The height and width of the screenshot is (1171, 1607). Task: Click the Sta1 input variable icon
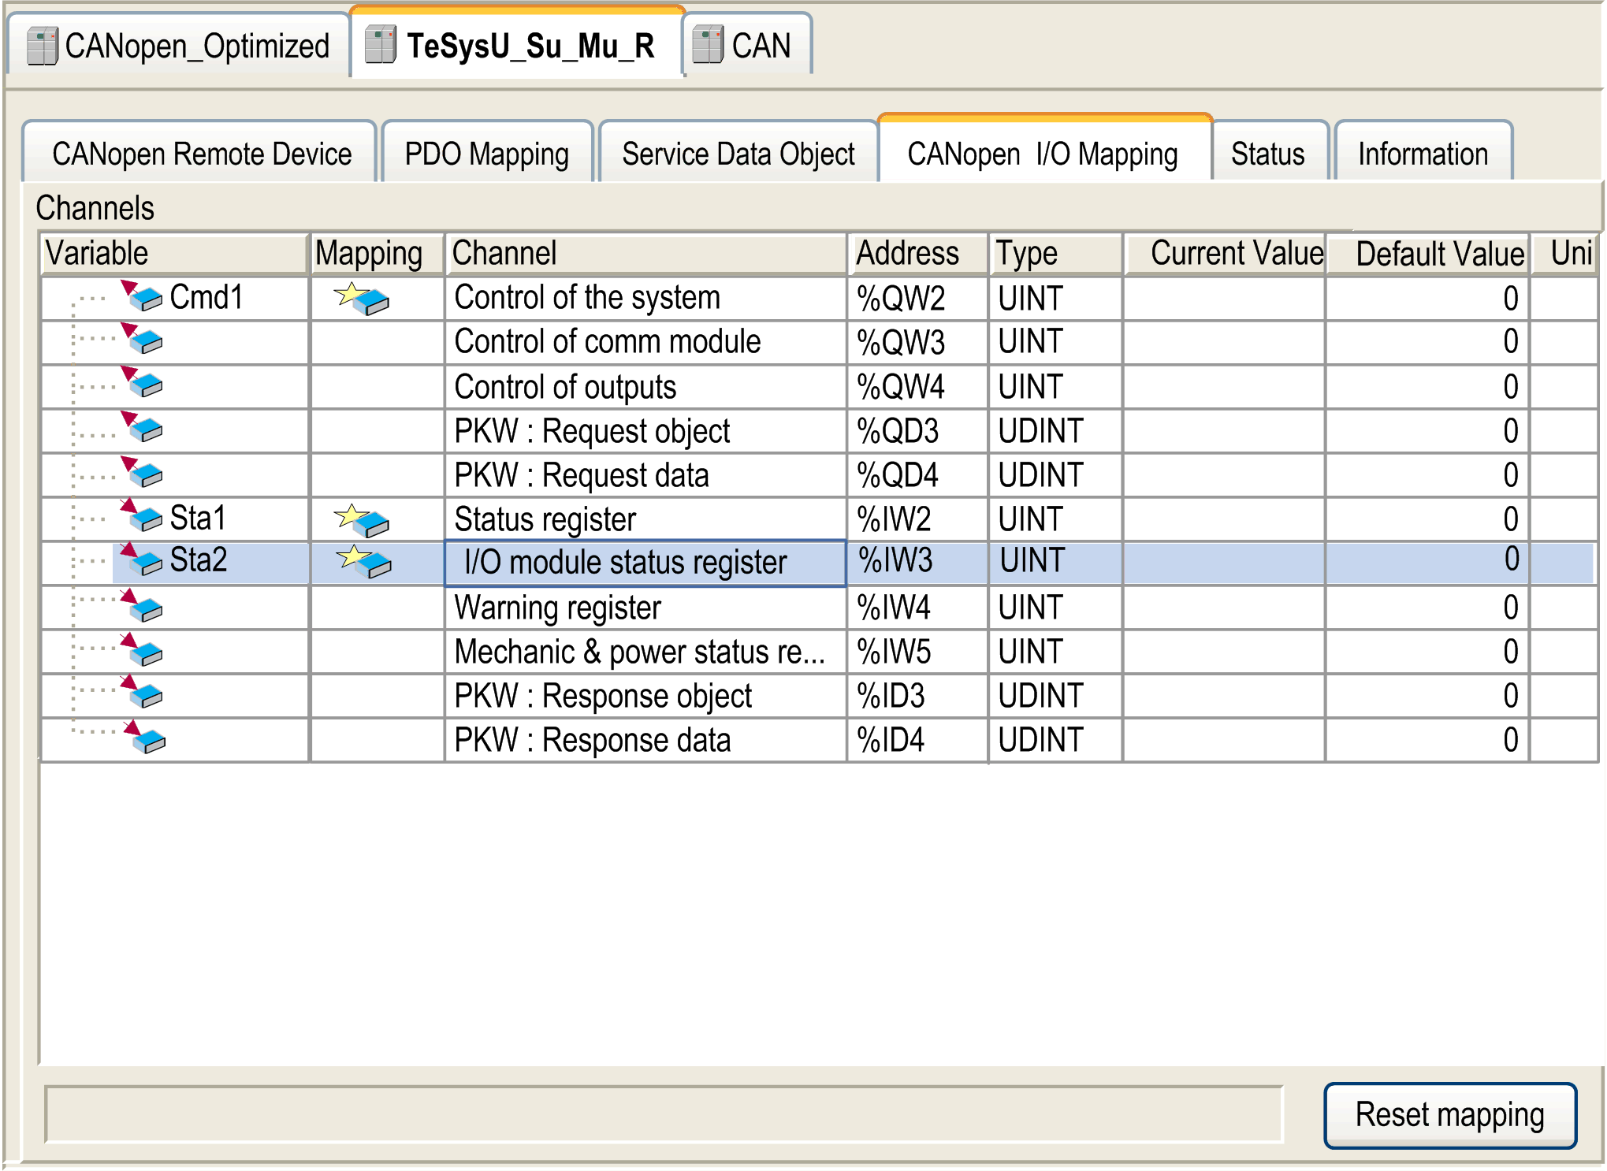click(x=143, y=518)
